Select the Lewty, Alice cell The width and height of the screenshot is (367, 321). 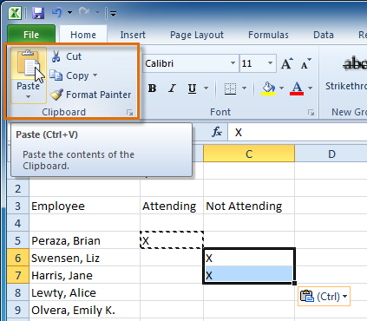pyautogui.click(x=84, y=292)
